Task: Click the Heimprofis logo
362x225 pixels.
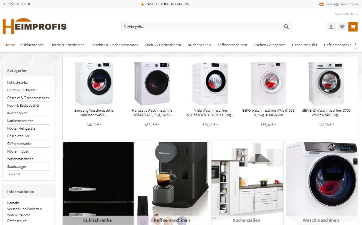Action: [x=35, y=26]
